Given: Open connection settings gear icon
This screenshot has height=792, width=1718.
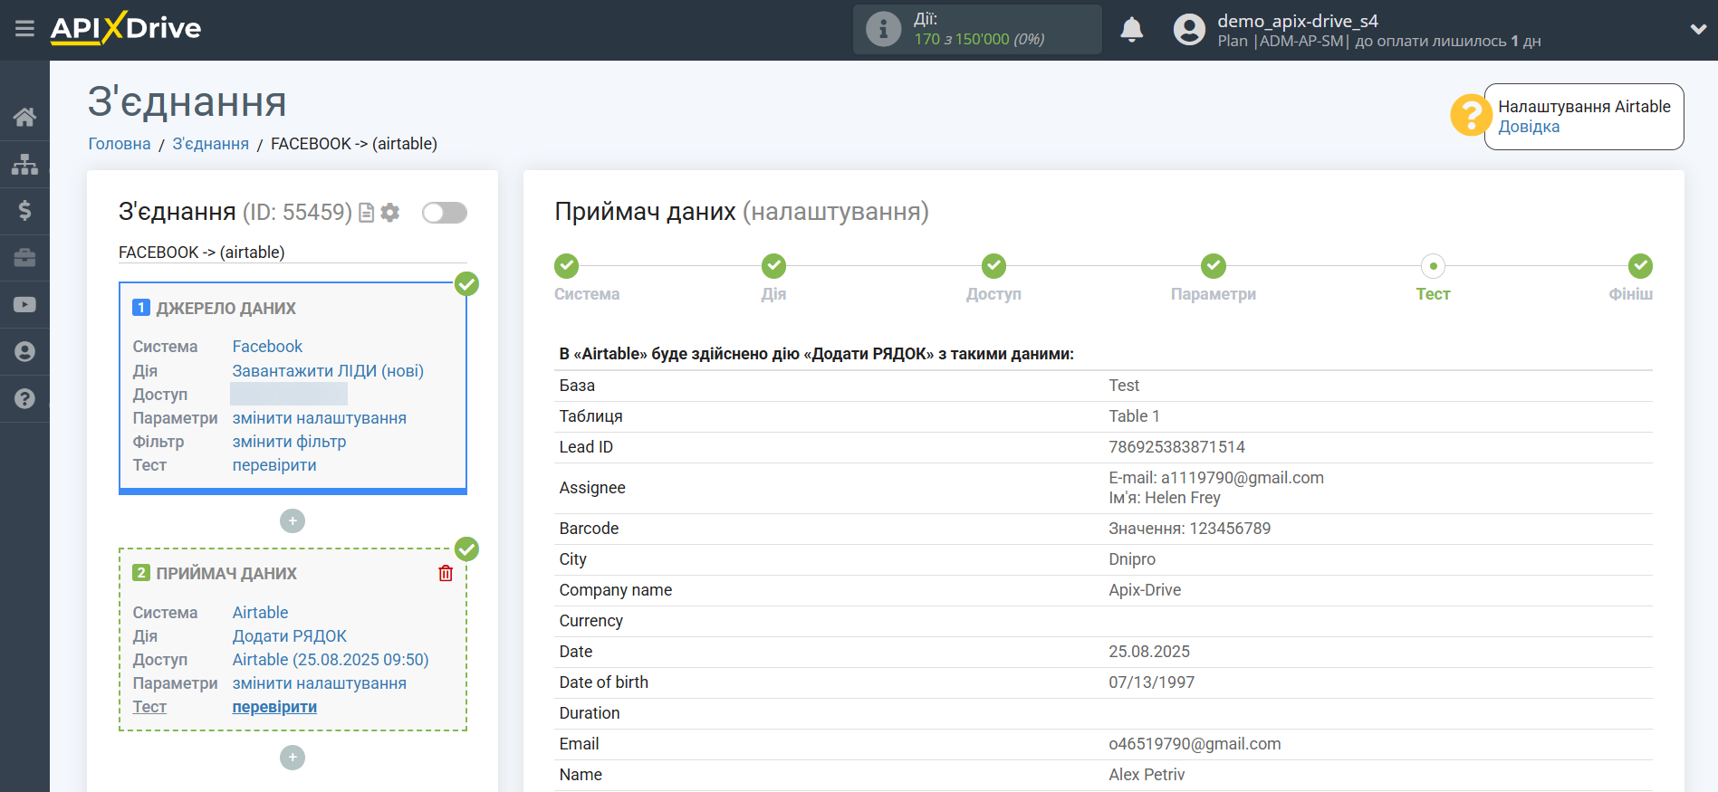Looking at the screenshot, I should pyautogui.click(x=390, y=213).
